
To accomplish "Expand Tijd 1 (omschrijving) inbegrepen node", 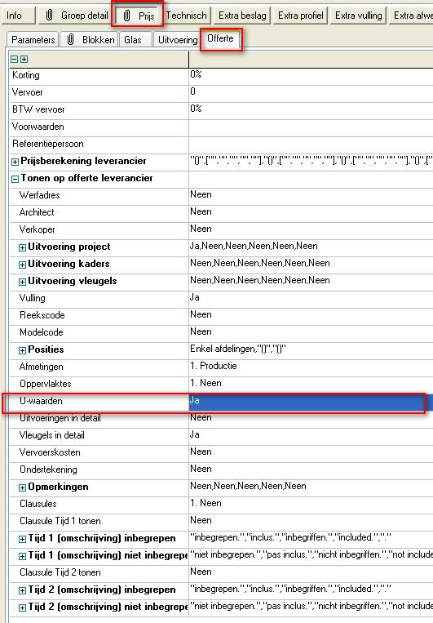I will 23,539.
